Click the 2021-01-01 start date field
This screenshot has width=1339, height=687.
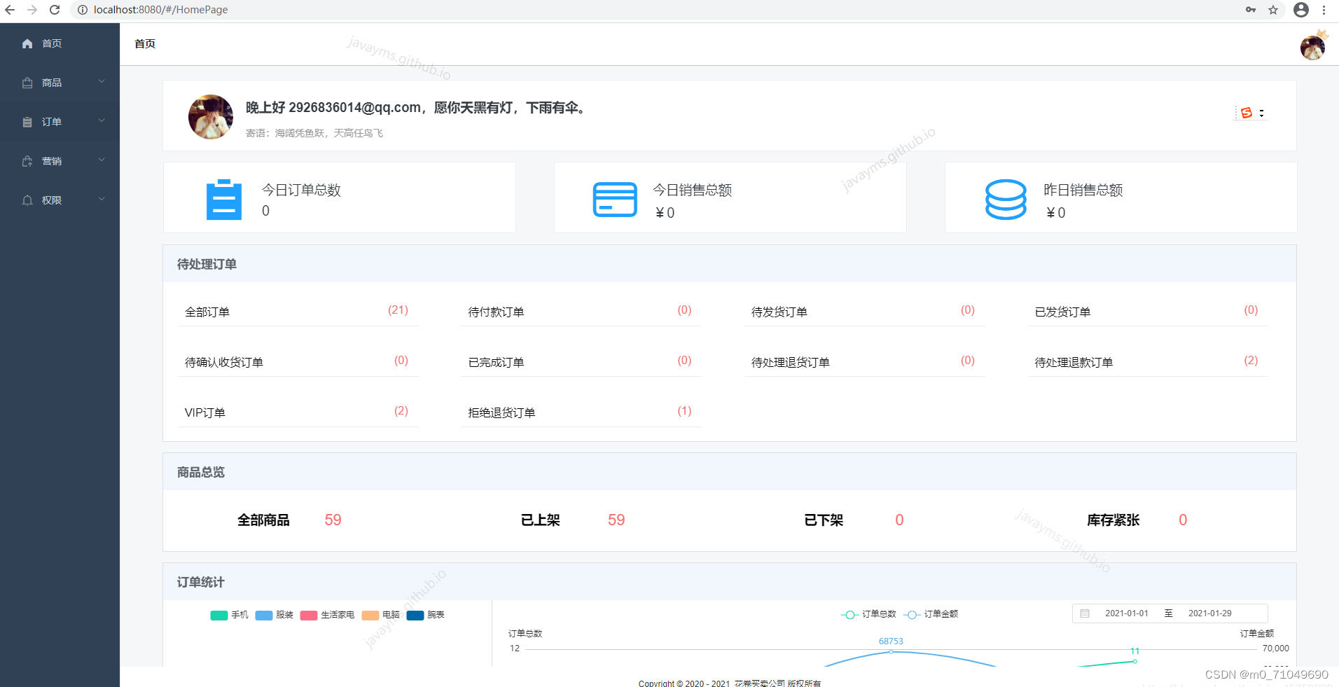click(x=1126, y=613)
